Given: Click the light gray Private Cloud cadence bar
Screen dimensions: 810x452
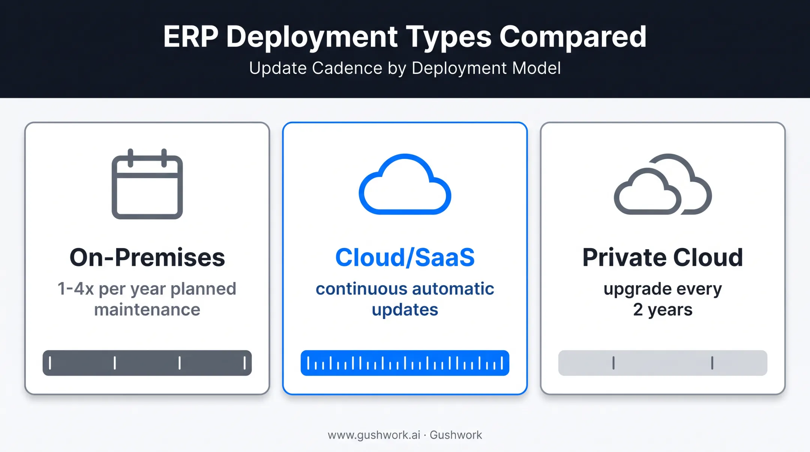Looking at the screenshot, I should tap(663, 363).
